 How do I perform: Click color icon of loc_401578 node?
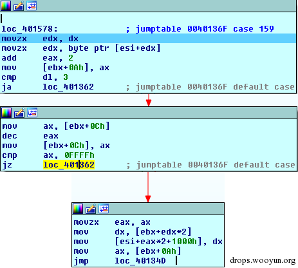pyautogui.click(x=6, y=6)
